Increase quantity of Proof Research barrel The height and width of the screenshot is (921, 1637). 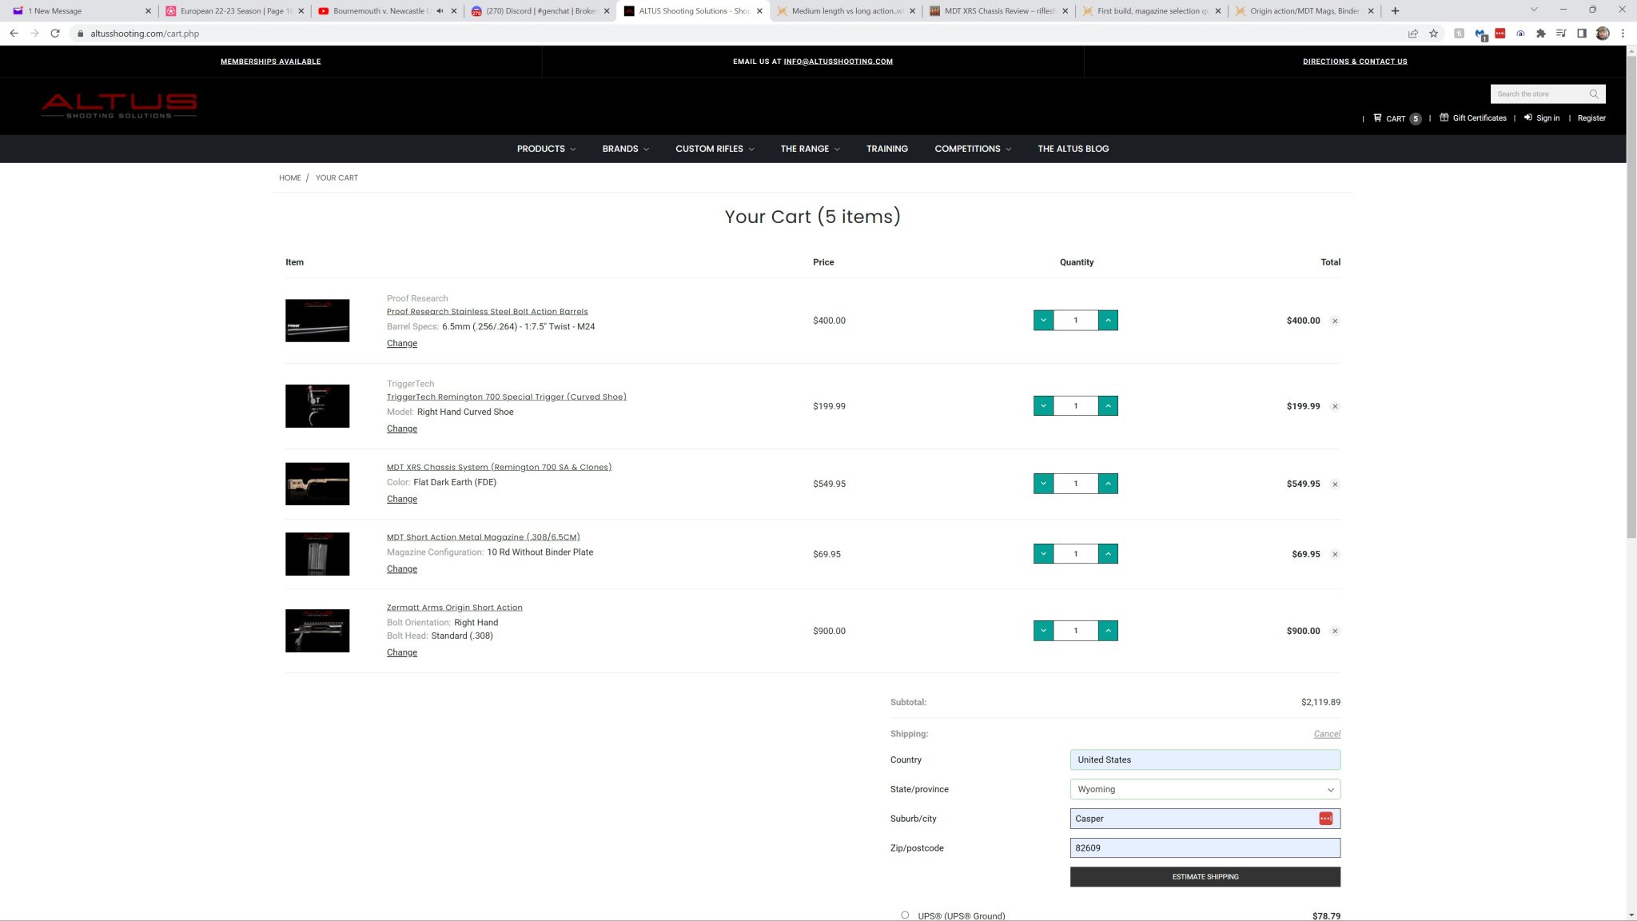pos(1108,321)
